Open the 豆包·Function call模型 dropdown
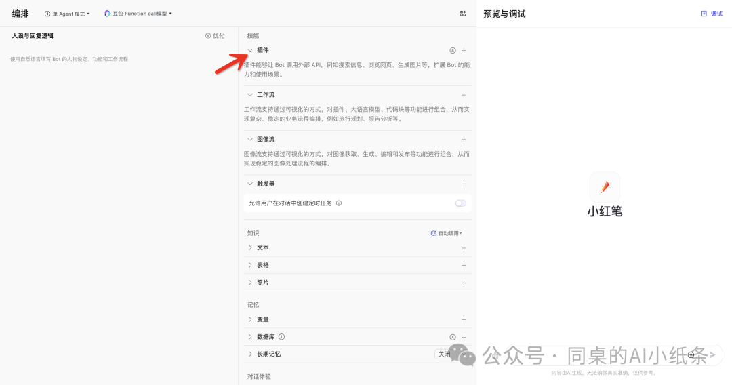Screen dimensions: 732x385 click(x=139, y=14)
